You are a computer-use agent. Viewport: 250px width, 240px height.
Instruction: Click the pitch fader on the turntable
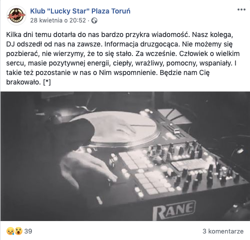click(176, 131)
